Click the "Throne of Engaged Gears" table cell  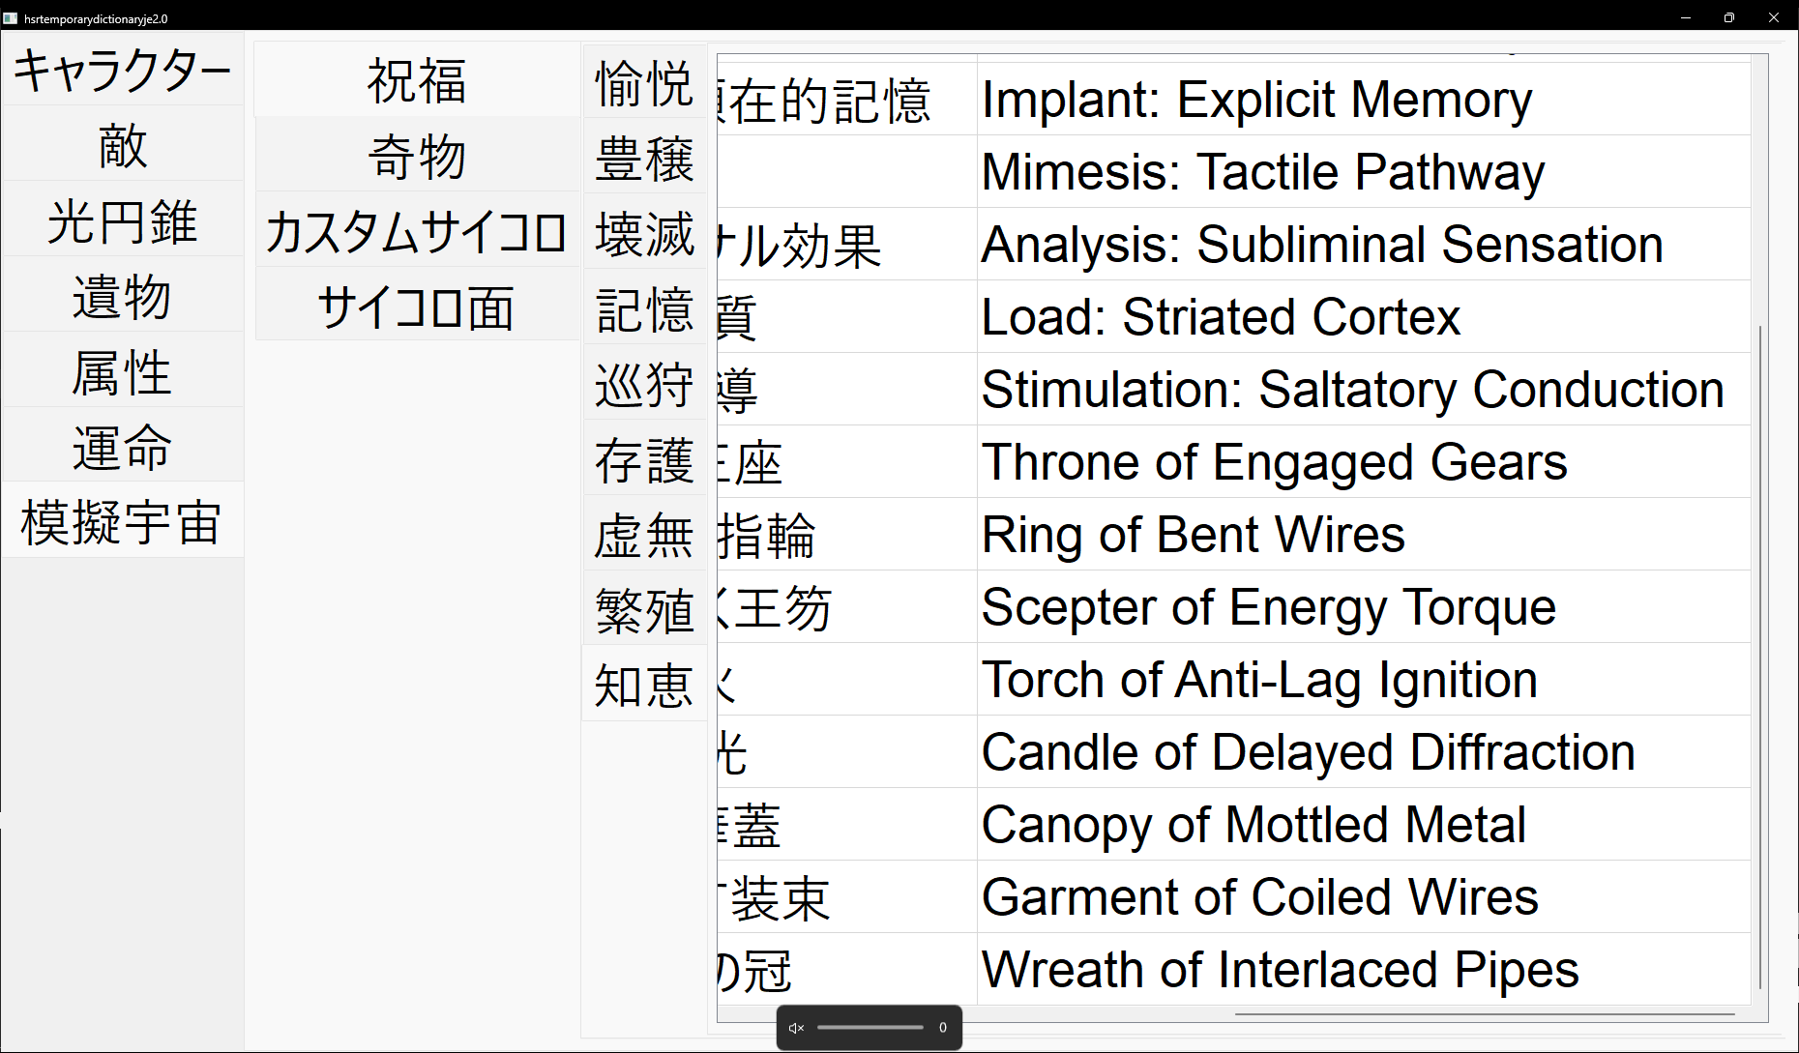1274,462
